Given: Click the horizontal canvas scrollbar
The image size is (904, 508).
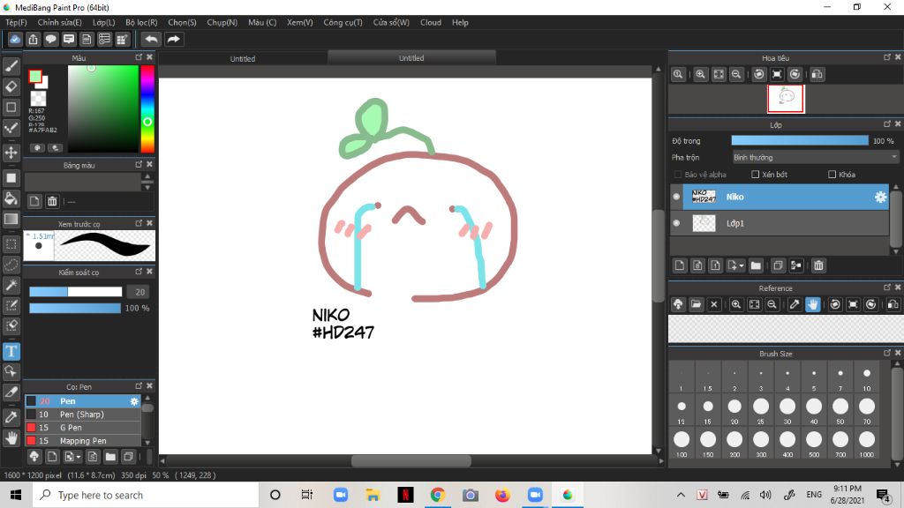Looking at the screenshot, I should click(411, 460).
